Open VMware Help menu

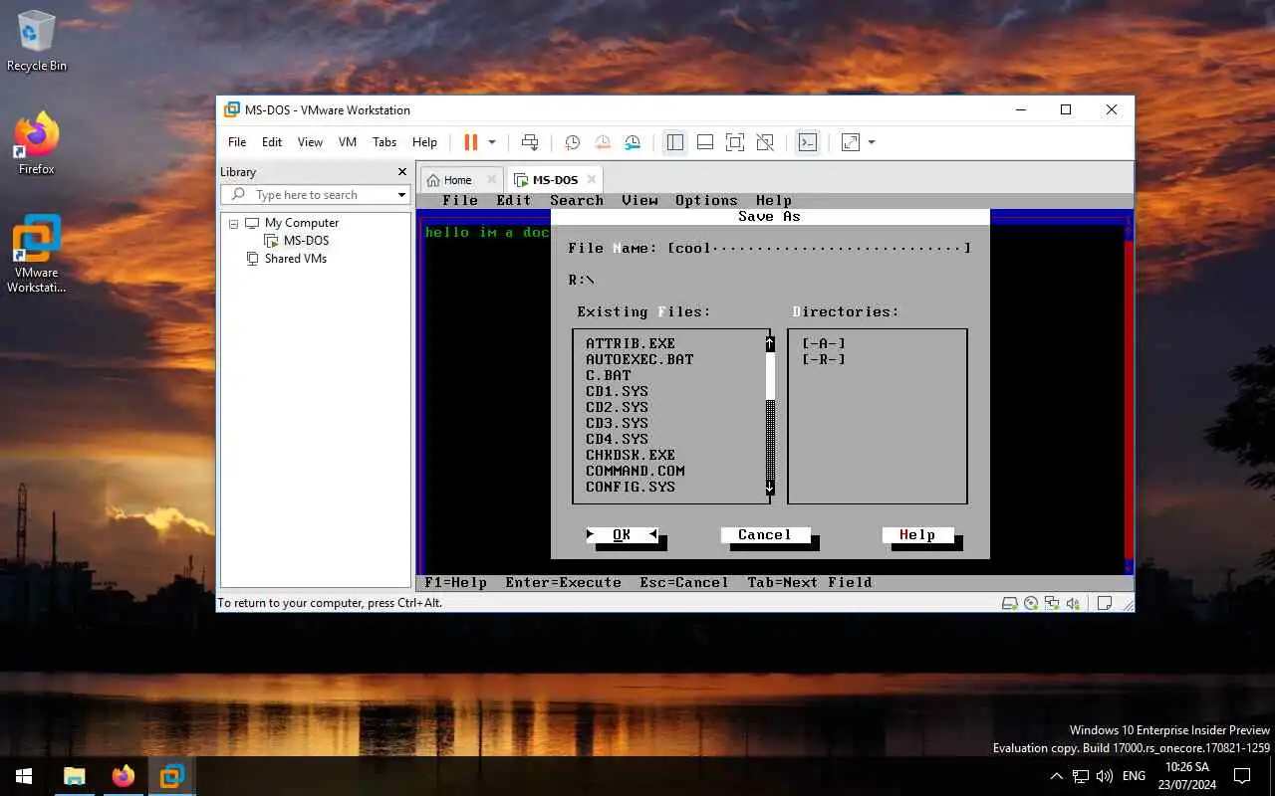pyautogui.click(x=424, y=142)
